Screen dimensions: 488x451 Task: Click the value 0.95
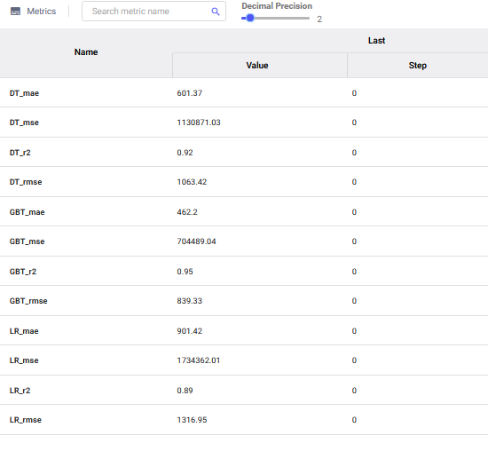[185, 272]
